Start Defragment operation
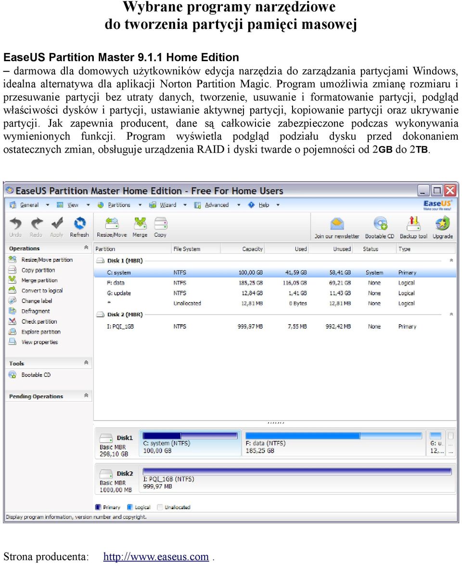This screenshot has height=566, width=462. [36, 311]
